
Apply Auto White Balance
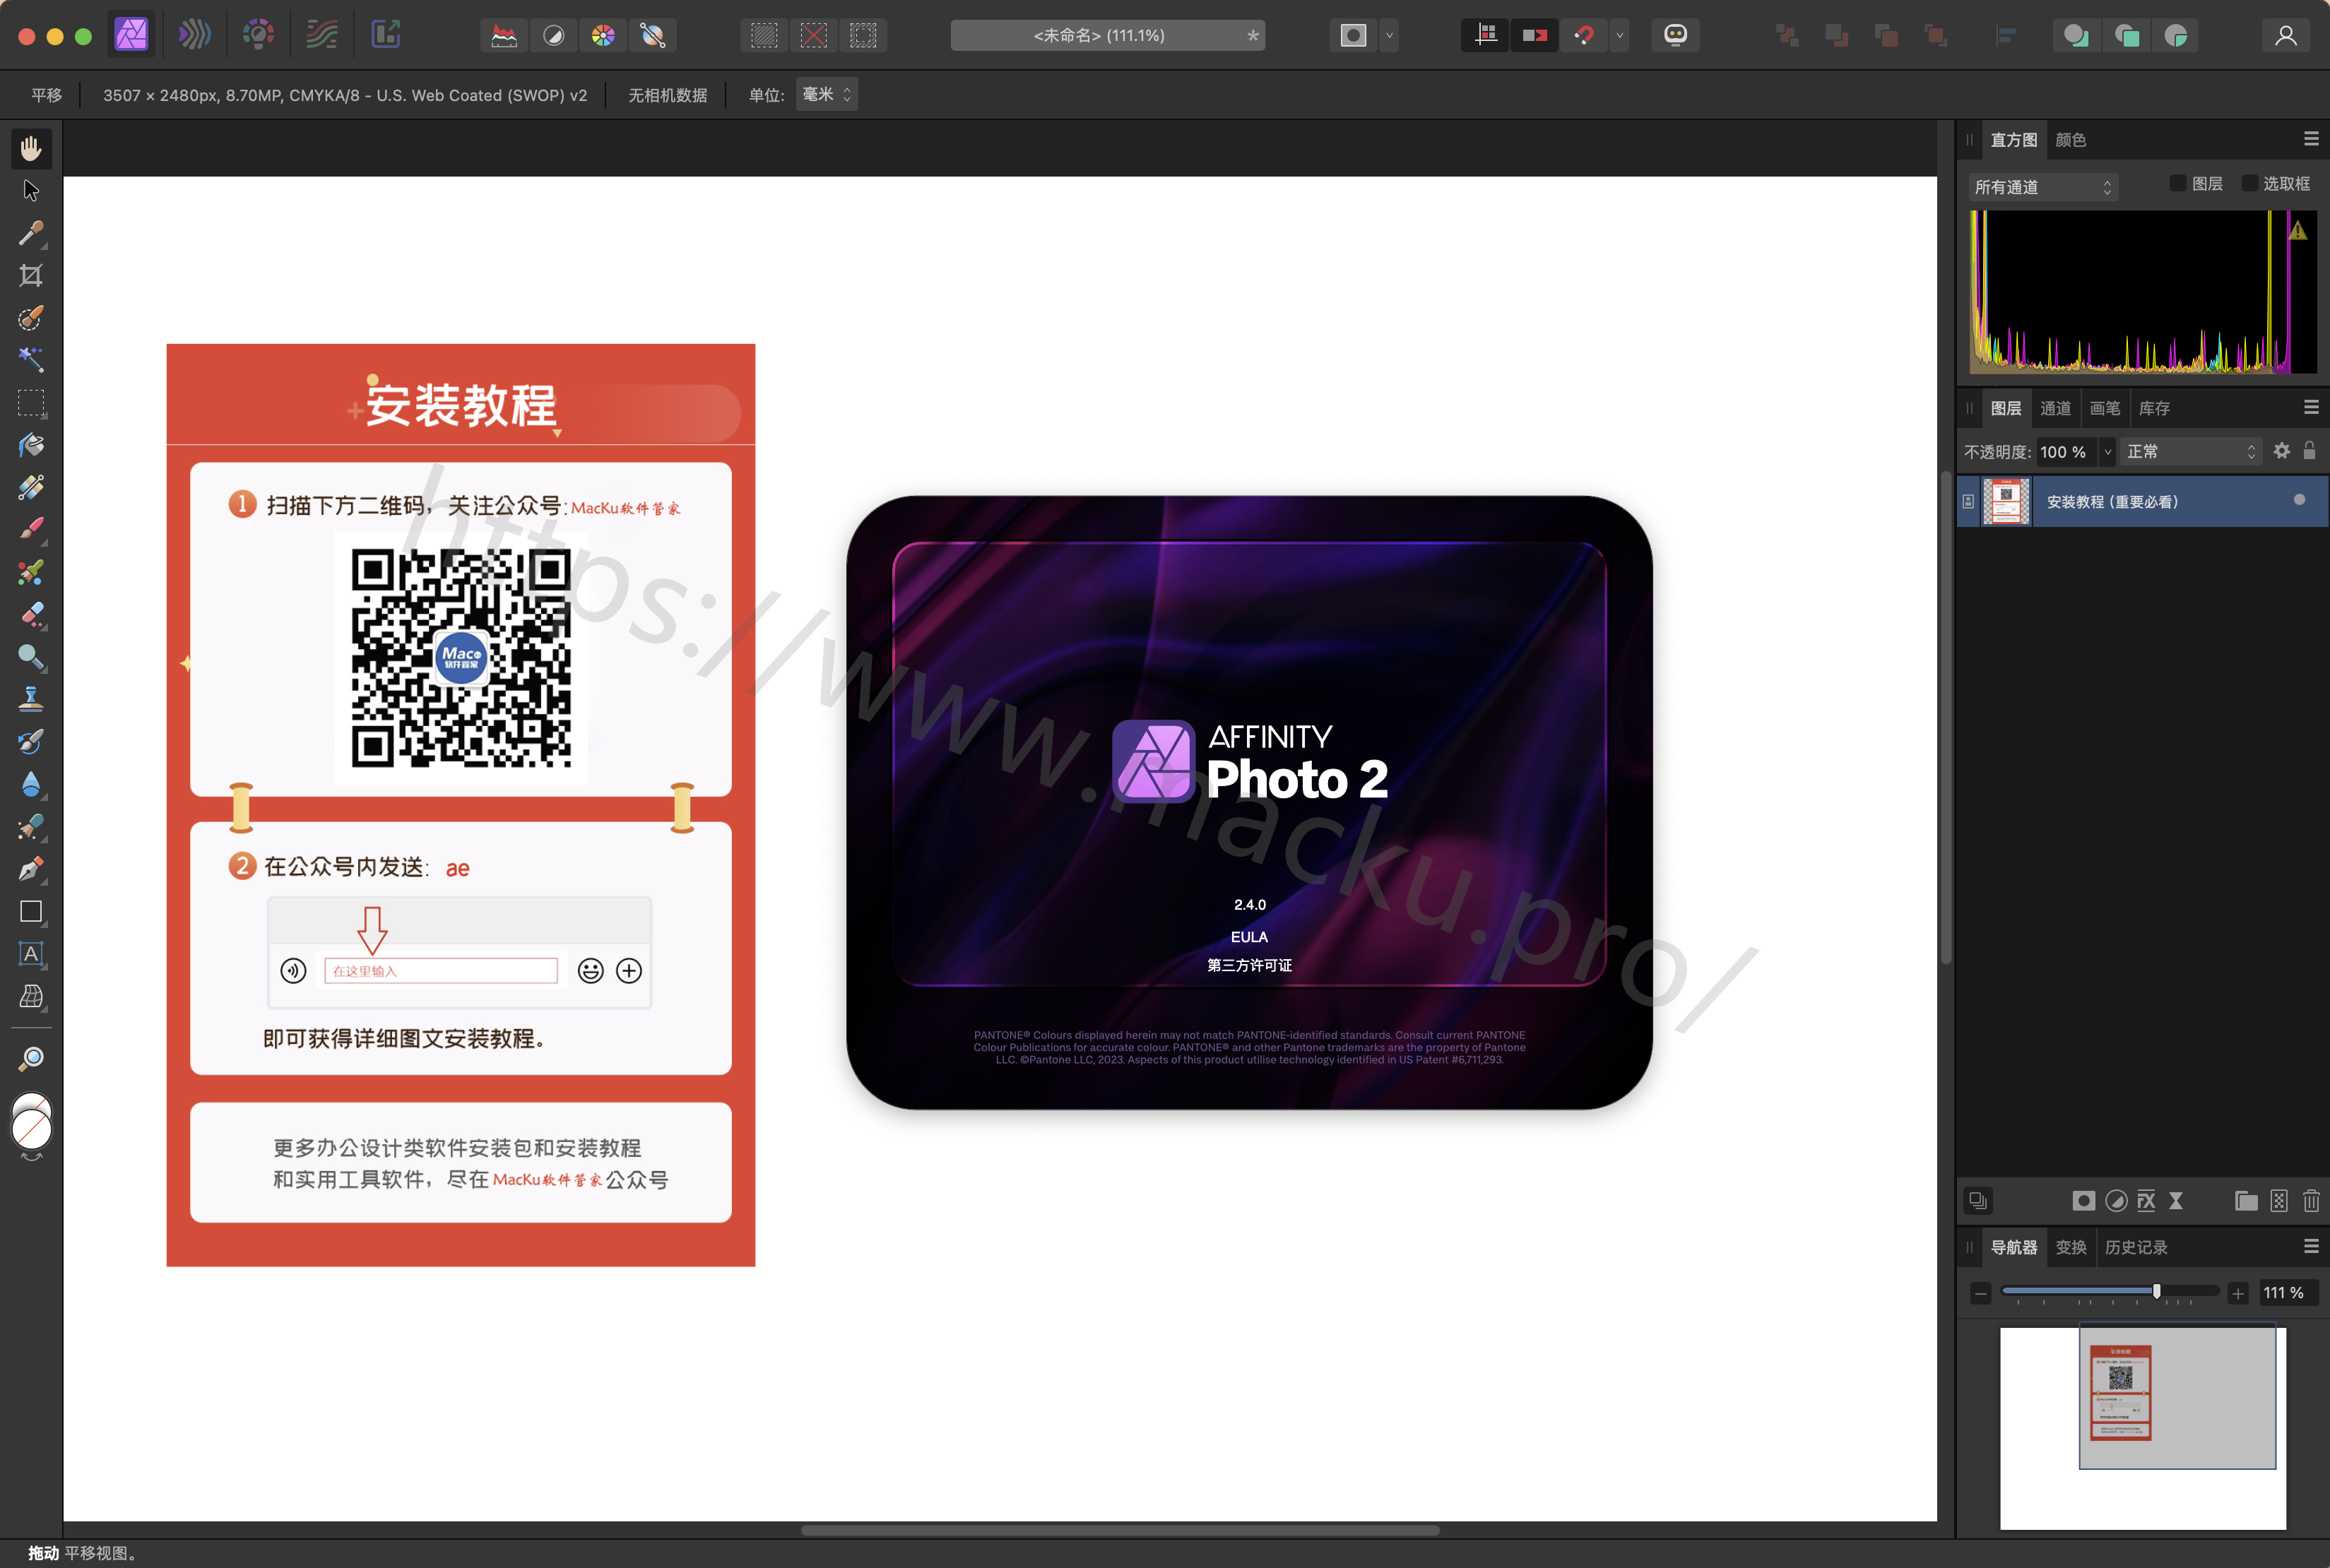tap(653, 36)
